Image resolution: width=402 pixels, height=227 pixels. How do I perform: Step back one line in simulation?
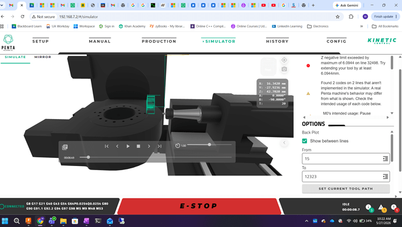[x=118, y=146]
